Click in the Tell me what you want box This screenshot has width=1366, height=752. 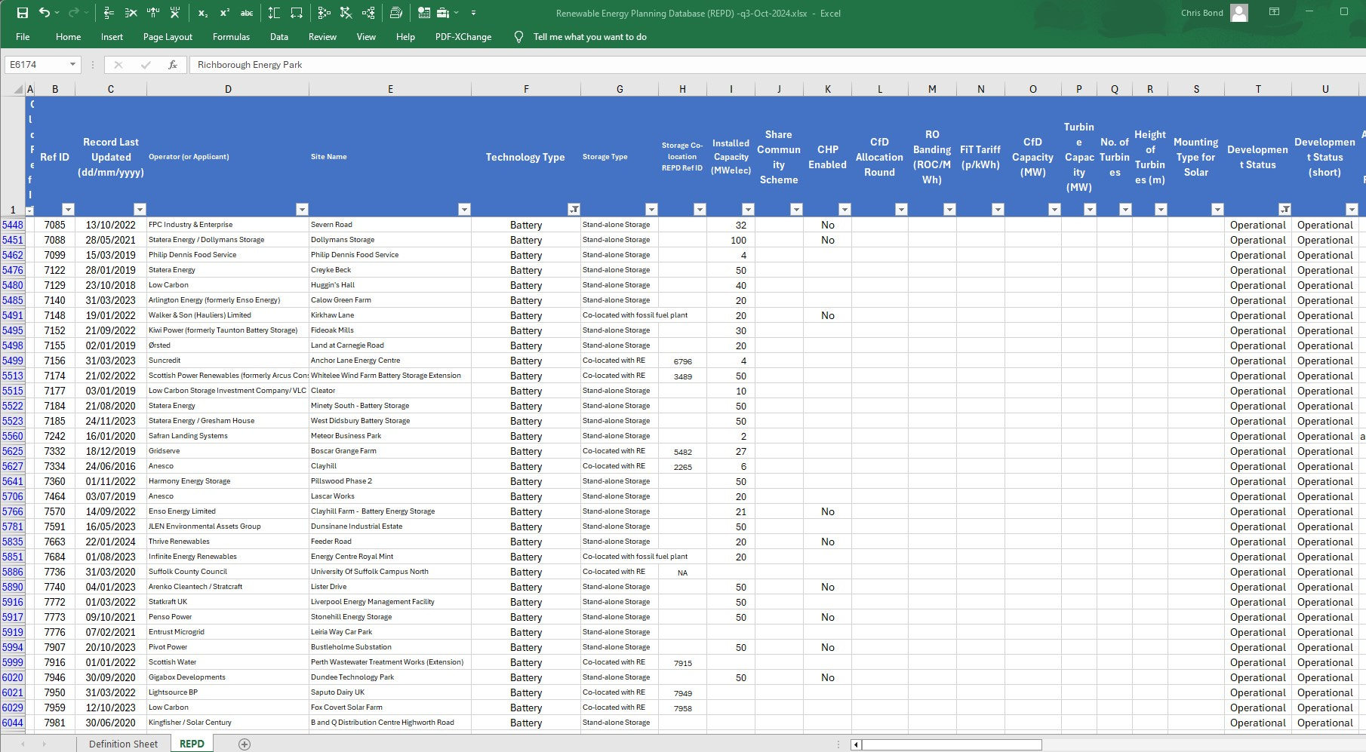[590, 37]
